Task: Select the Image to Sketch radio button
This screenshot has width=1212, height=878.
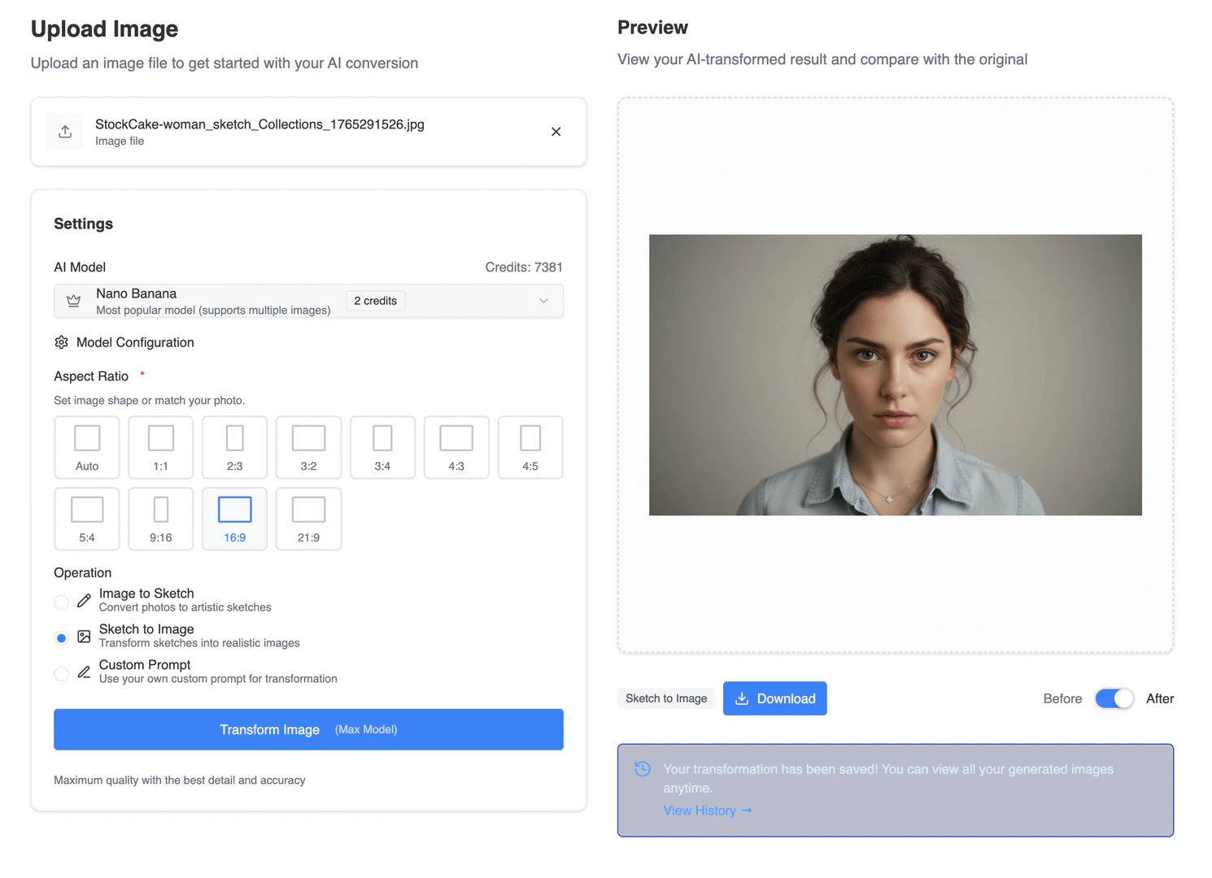Action: pos(61,602)
